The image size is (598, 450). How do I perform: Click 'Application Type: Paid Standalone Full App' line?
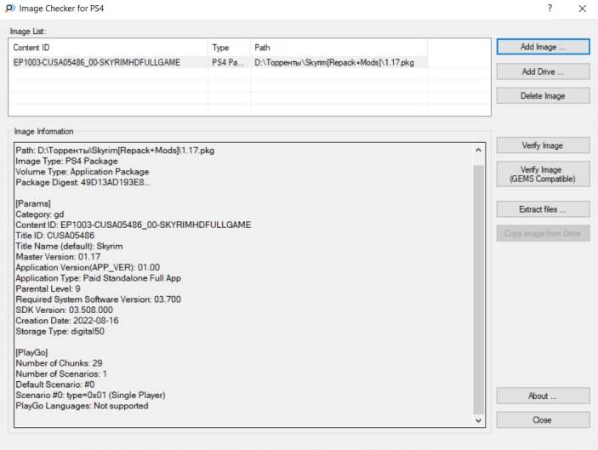[x=99, y=278]
